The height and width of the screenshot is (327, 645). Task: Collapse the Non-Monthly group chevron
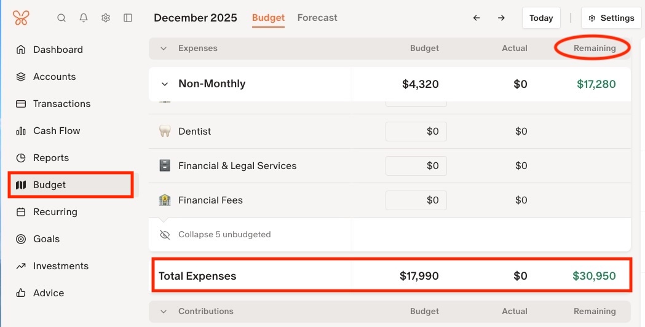coord(164,84)
